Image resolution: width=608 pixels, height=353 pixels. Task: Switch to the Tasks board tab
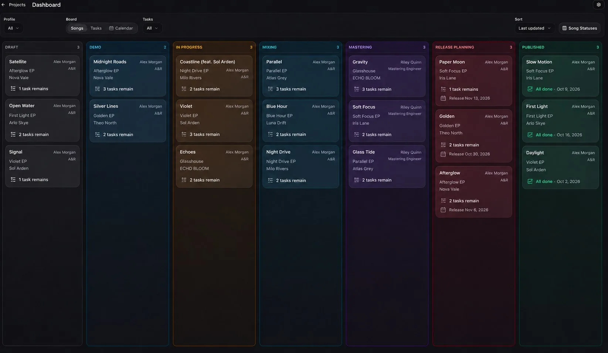tap(96, 28)
